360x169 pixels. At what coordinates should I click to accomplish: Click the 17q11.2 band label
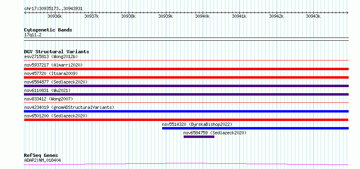[33, 35]
